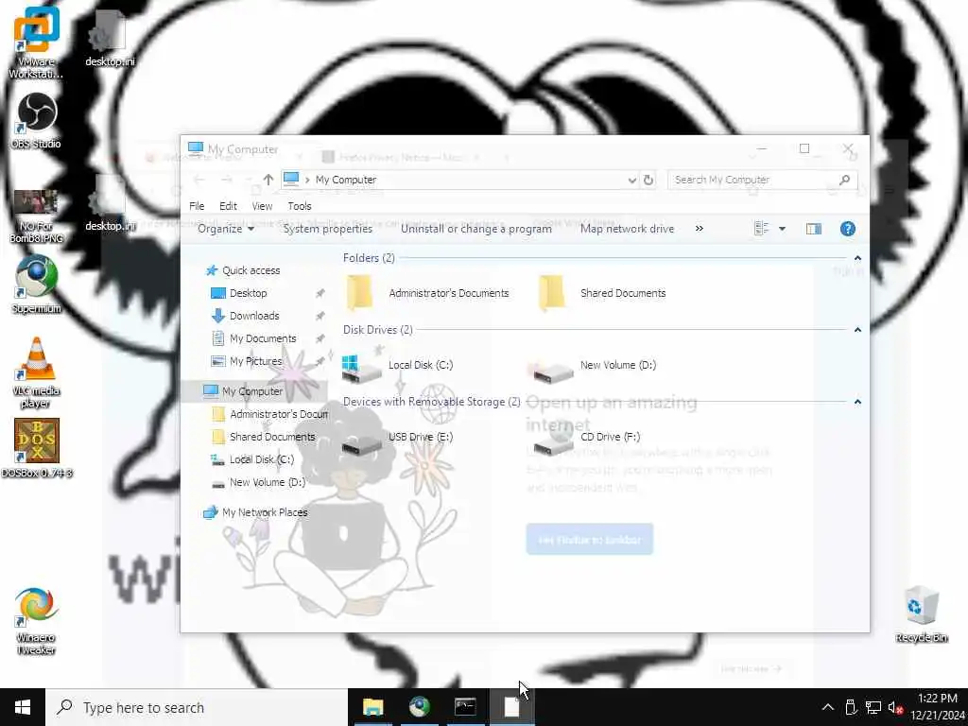
Task: Click the taskbar search box
Action: pyautogui.click(x=197, y=707)
